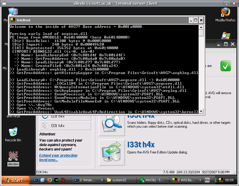The height and width of the screenshot is (186, 239).
Task: Click the '[Dir] BaseReloc: 16308 bytes' line
Action: 62,41
